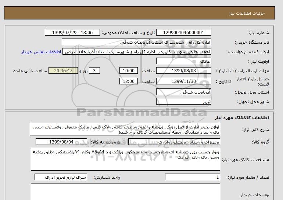Click the واحد شمارش label

click(x=107, y=178)
